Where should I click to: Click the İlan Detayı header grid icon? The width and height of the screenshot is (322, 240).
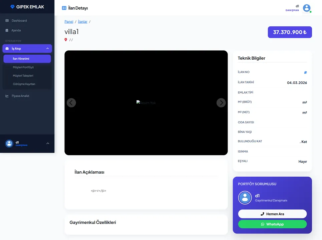tap(64, 8)
